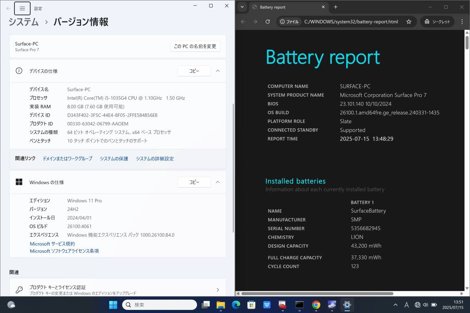Click the incognito シークレット indicator
This screenshot has height=313, width=470.
pyautogui.click(x=437, y=22)
